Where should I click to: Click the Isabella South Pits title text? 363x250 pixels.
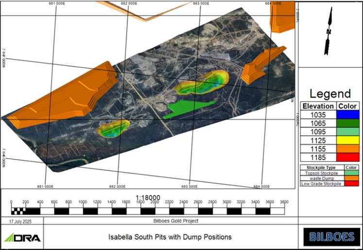170,237
